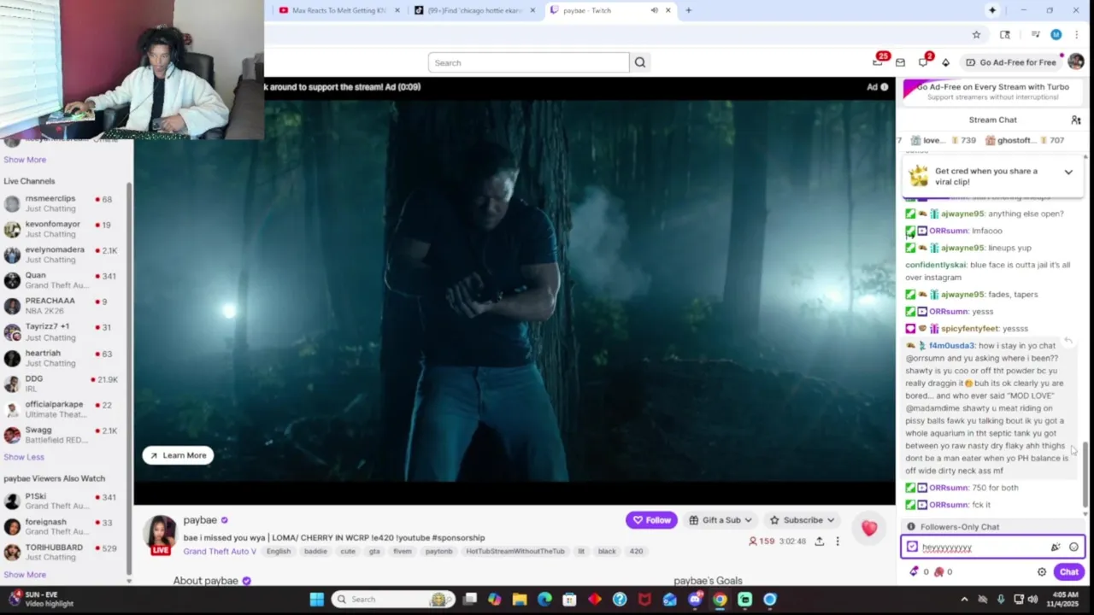
Task: Click Show More under Viewers Also Watch
Action: click(25, 575)
